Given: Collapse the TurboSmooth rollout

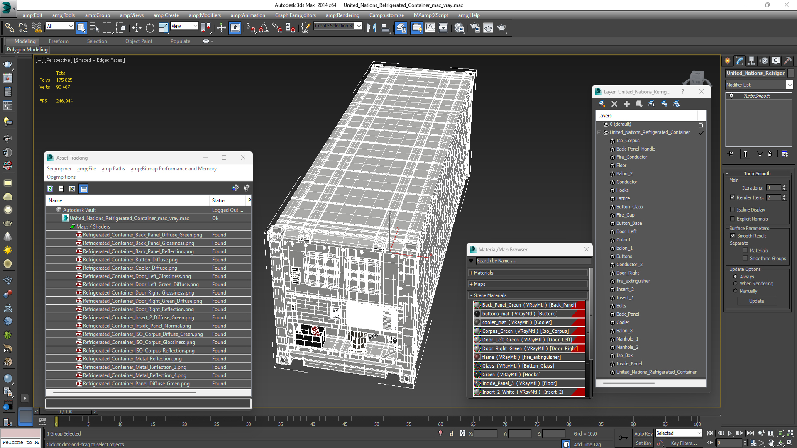Looking at the screenshot, I should [757, 173].
